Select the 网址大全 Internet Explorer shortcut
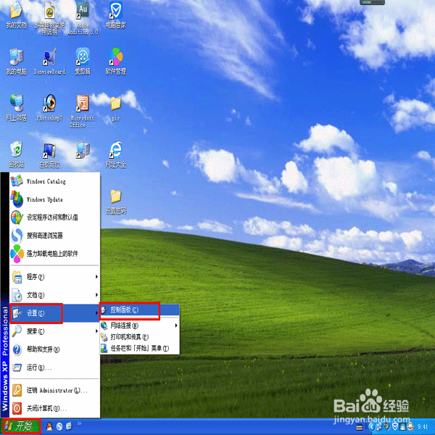The height and width of the screenshot is (435, 435). 116,154
